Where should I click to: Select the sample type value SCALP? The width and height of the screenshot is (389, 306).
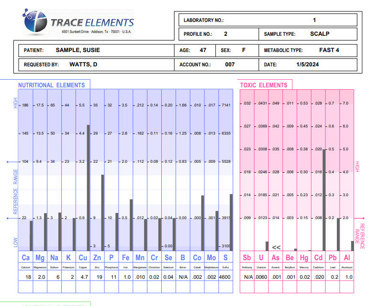(320, 34)
